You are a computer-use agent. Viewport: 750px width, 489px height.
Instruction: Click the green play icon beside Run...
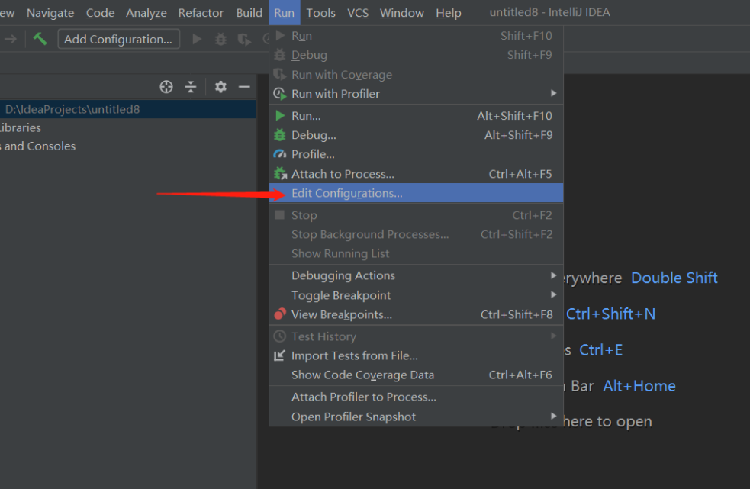pos(280,116)
